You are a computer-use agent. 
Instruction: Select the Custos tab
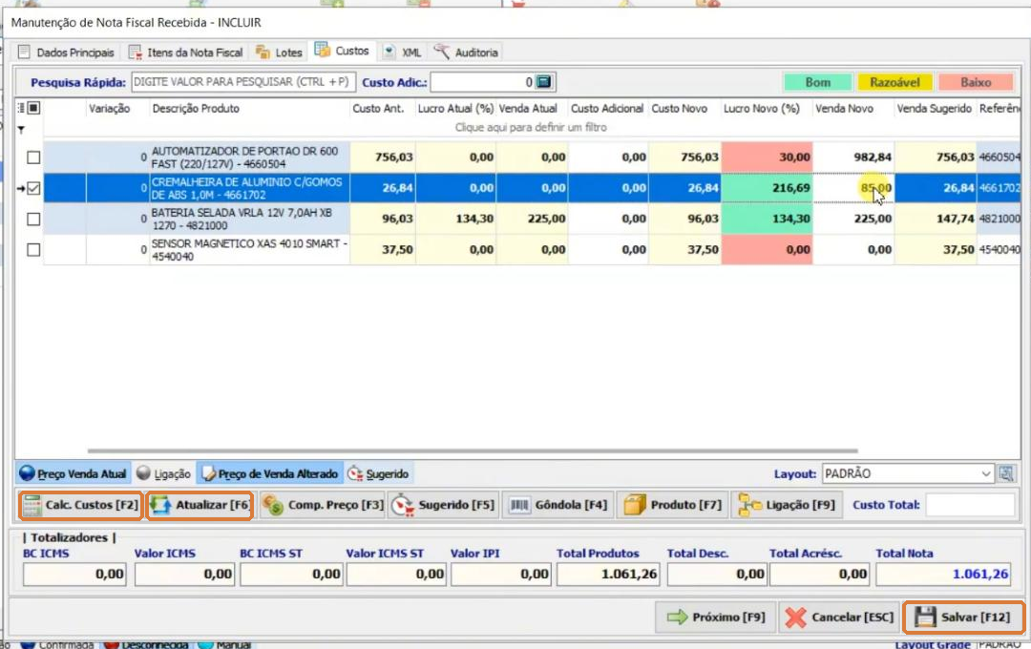[343, 51]
